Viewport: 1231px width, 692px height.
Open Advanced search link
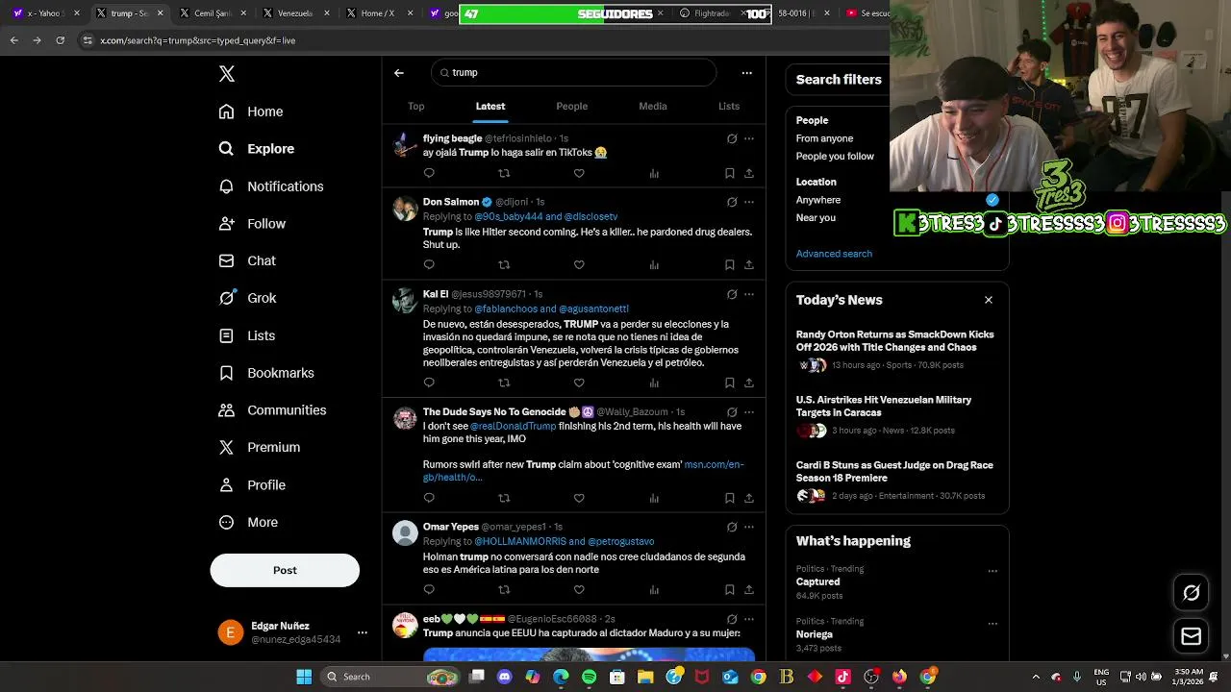point(834,254)
